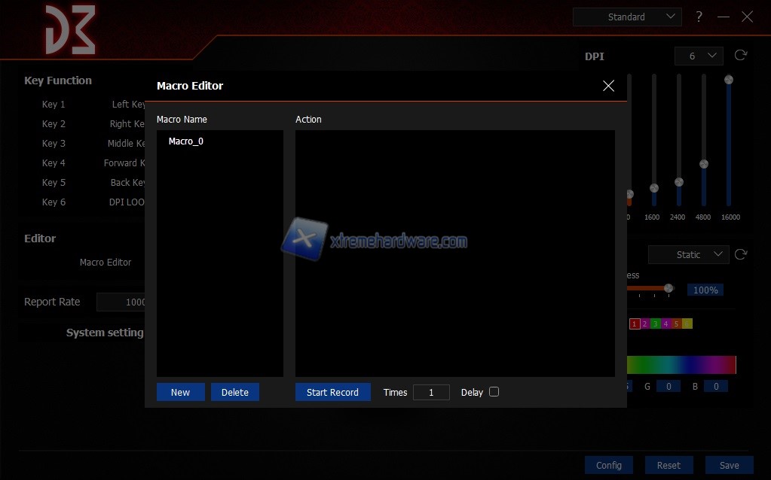Minimize the application window
This screenshot has height=480, width=771.
click(x=724, y=17)
